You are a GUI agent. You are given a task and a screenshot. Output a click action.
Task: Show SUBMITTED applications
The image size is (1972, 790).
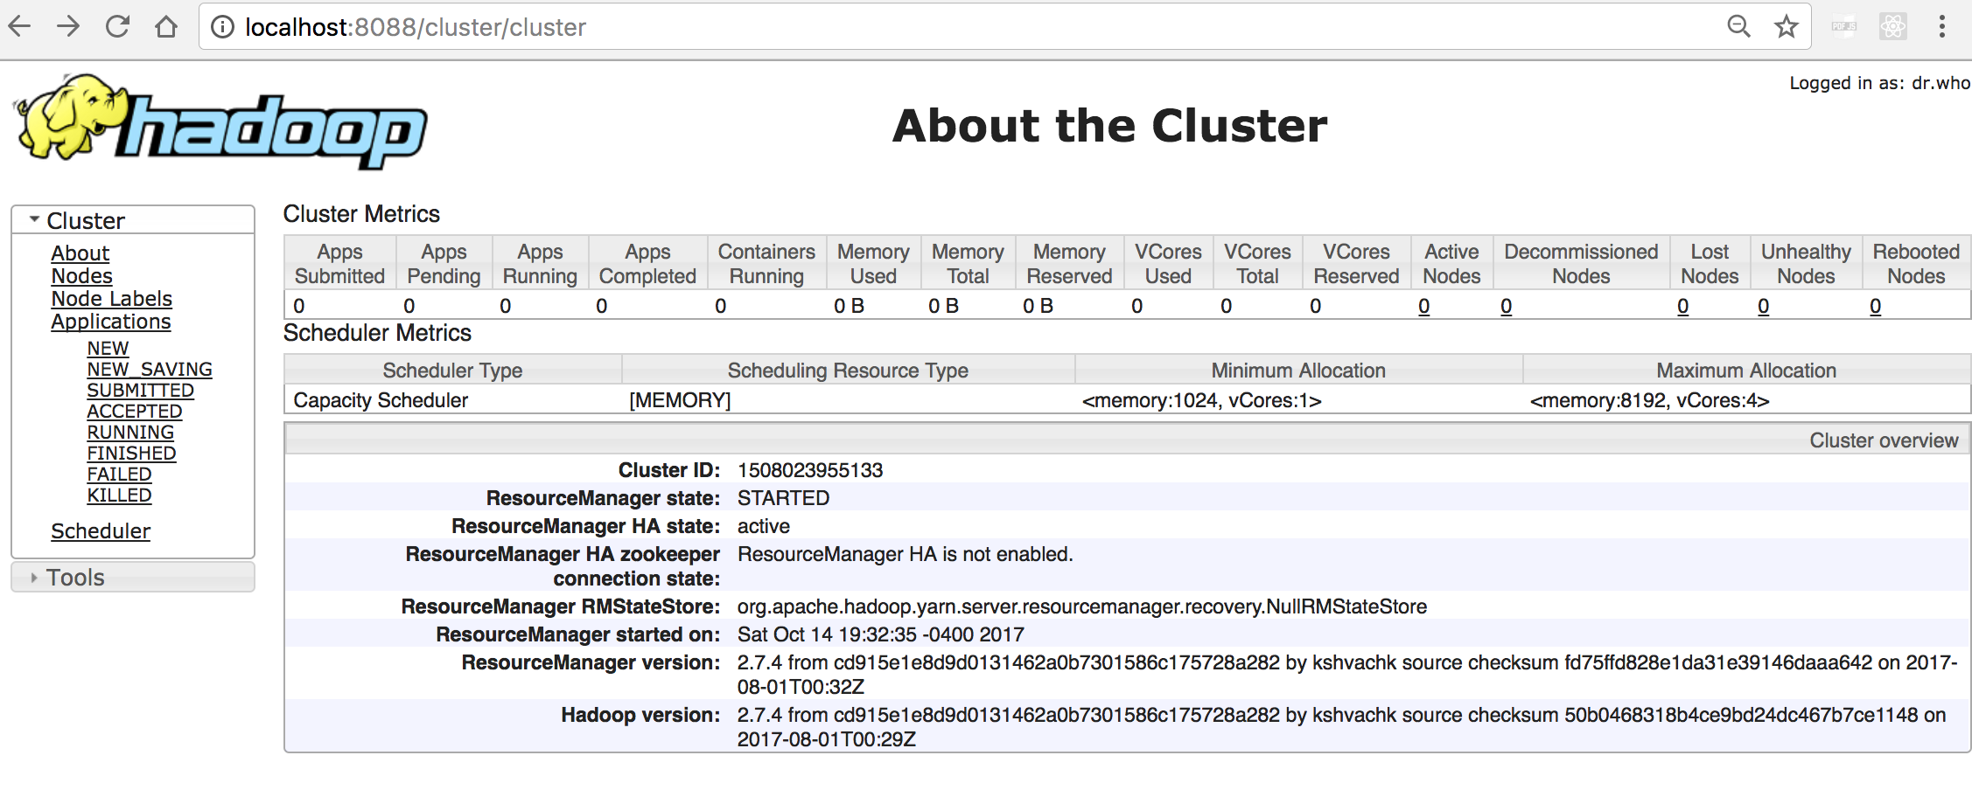click(141, 390)
